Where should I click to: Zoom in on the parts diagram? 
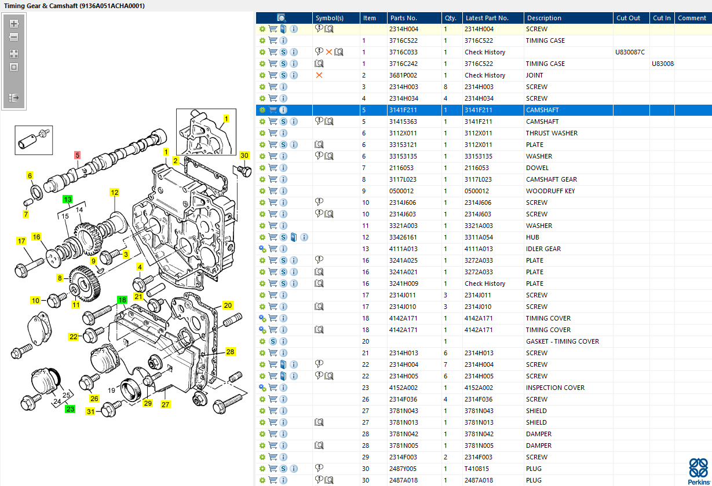[14, 24]
